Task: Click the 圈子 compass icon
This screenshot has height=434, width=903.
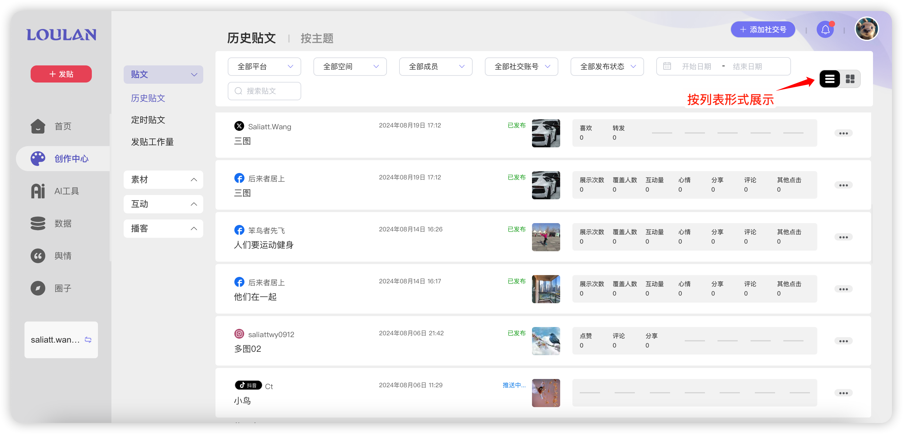Action: coord(38,289)
